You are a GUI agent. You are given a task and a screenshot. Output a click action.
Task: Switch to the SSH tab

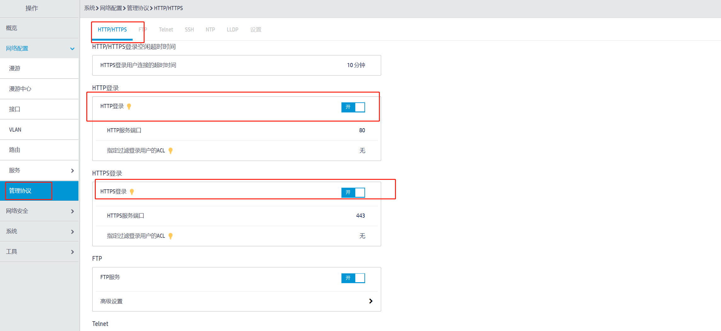(189, 30)
